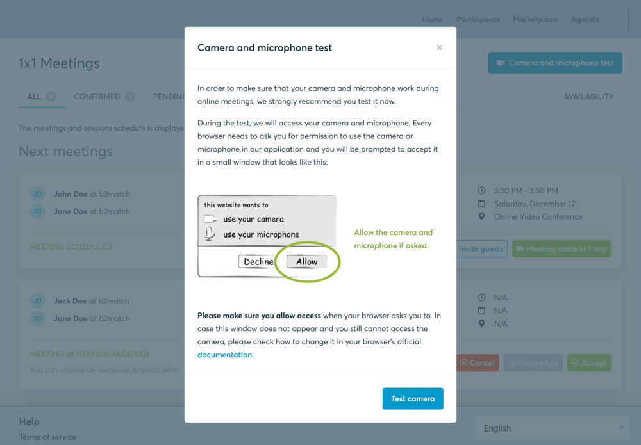
Task: Close the camera and microphone test dialog
Action: [x=439, y=47]
